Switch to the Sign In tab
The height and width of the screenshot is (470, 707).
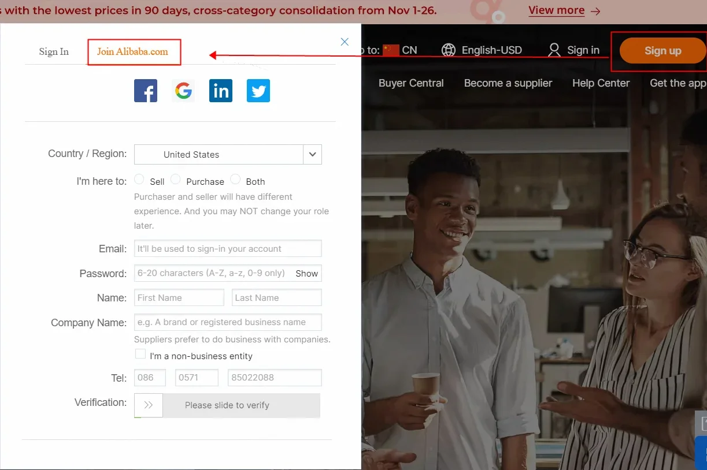click(x=54, y=51)
